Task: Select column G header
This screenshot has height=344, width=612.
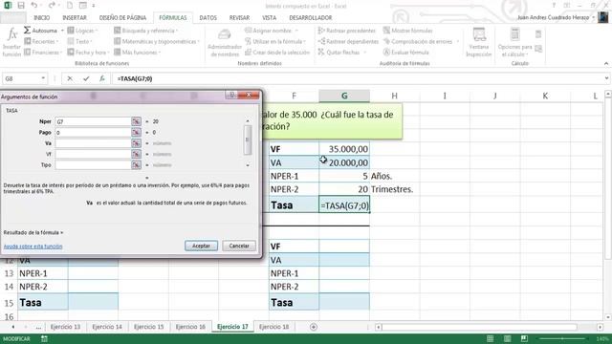Action: point(344,96)
